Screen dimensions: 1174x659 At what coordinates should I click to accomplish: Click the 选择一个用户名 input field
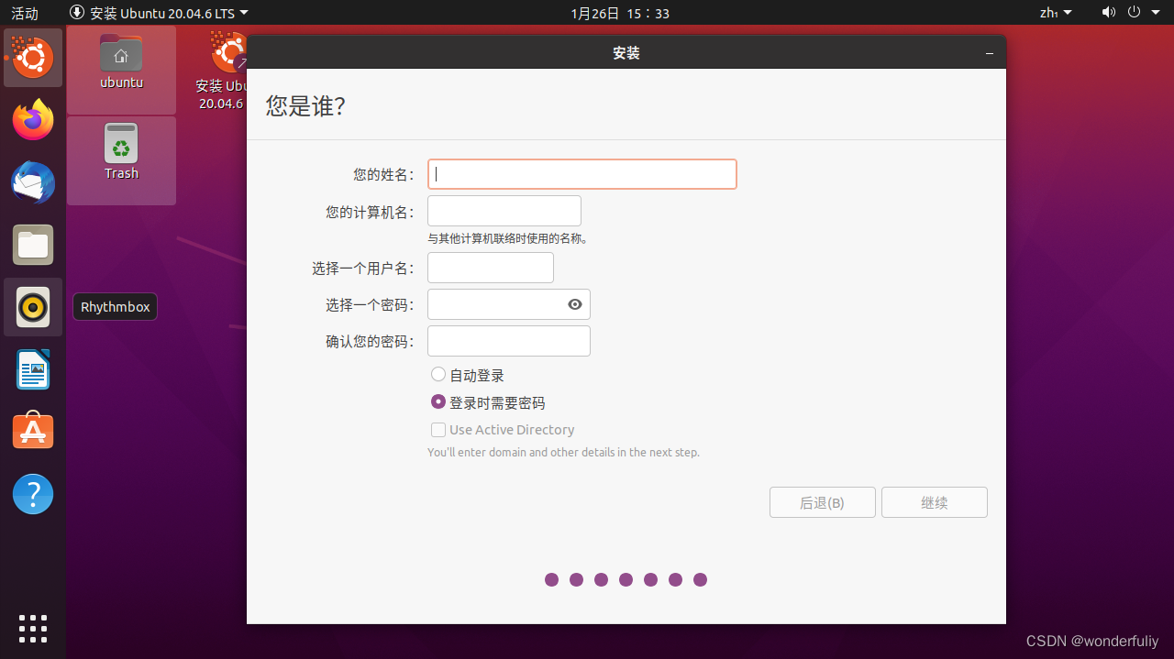[491, 268]
